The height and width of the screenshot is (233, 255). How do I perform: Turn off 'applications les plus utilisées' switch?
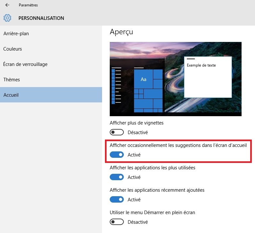tap(116, 177)
